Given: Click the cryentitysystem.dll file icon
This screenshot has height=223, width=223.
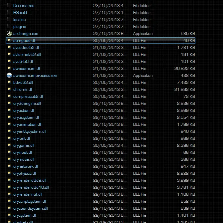Looking at the screenshot, I should [x=9, y=131].
